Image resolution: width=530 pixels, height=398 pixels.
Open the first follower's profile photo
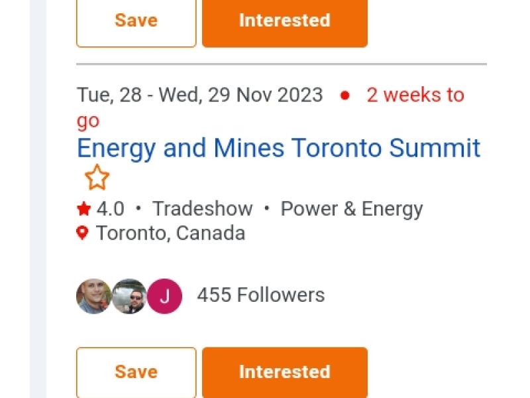[x=93, y=296]
